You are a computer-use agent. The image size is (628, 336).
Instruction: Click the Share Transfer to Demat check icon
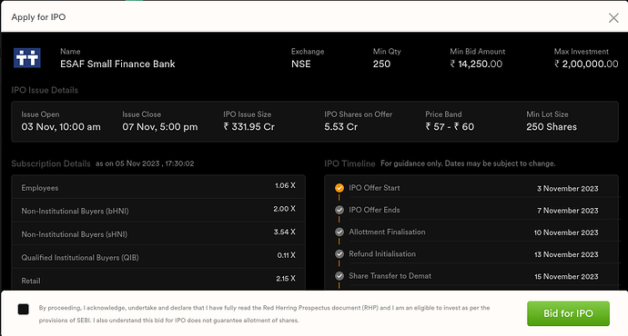339,276
